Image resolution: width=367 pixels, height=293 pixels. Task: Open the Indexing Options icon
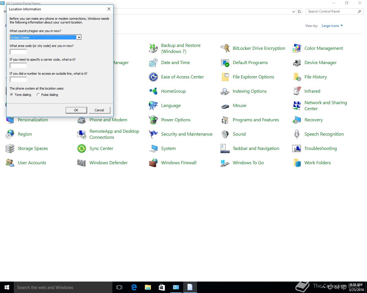point(225,91)
